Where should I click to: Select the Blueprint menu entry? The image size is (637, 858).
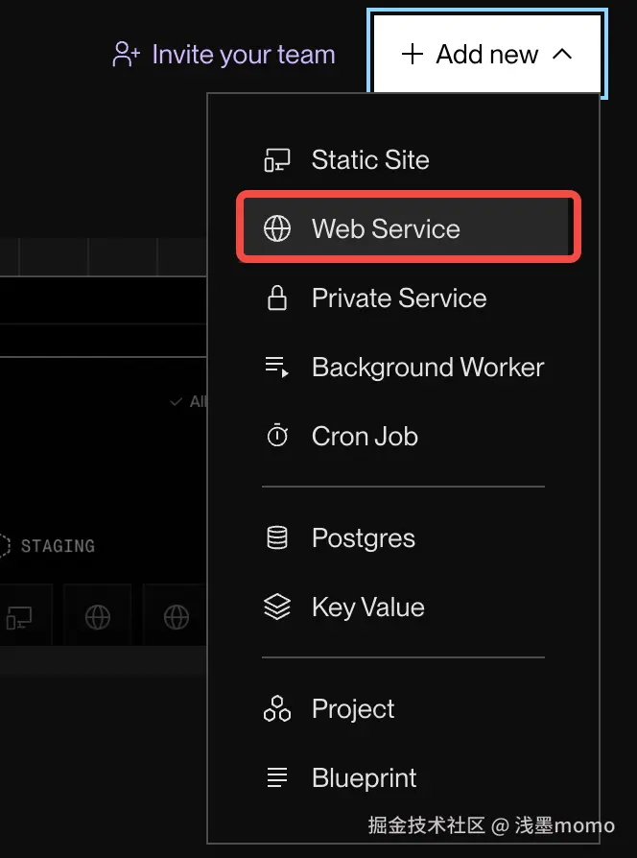point(365,778)
